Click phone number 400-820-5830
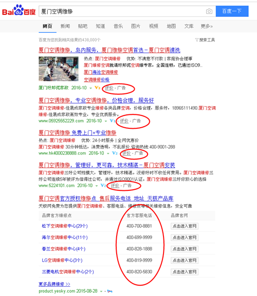This screenshot has height=296, width=257. (x=139, y=272)
